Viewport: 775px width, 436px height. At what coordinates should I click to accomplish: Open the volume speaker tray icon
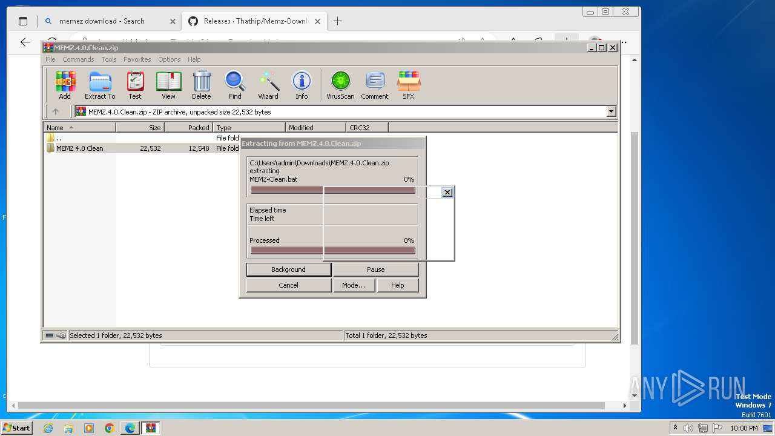pos(688,428)
